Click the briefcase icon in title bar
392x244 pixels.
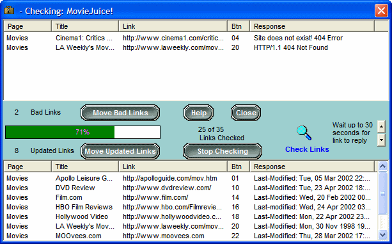pyautogui.click(x=9, y=10)
